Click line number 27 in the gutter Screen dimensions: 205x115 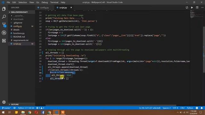click(40, 53)
